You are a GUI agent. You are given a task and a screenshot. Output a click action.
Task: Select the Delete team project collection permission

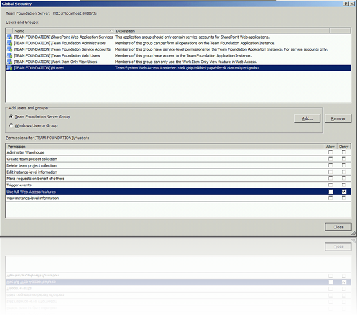coord(178,165)
